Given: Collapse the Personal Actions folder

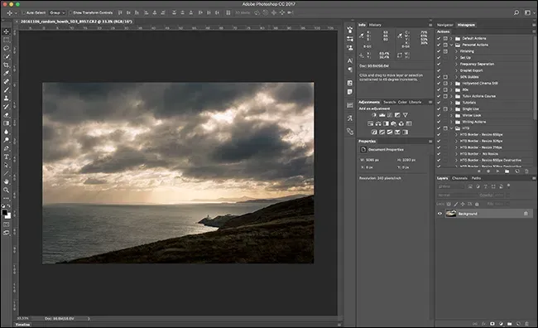Looking at the screenshot, I should point(451,45).
